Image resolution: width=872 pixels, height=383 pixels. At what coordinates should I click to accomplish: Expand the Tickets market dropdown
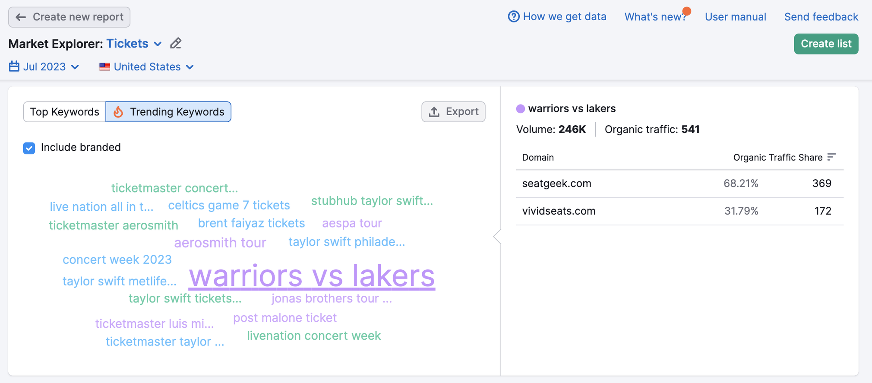pyautogui.click(x=134, y=44)
